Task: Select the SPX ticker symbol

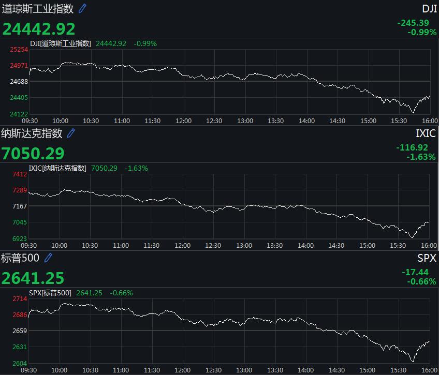Action: tap(427, 258)
